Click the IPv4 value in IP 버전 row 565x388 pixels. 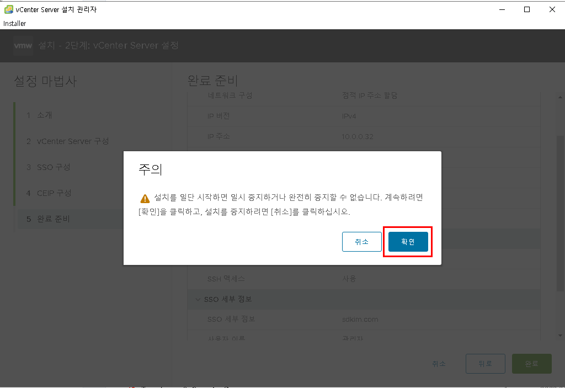pos(349,116)
